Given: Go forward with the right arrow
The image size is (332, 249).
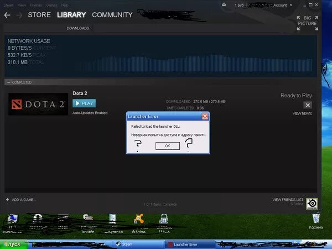Looking at the screenshot, I should (19, 15).
